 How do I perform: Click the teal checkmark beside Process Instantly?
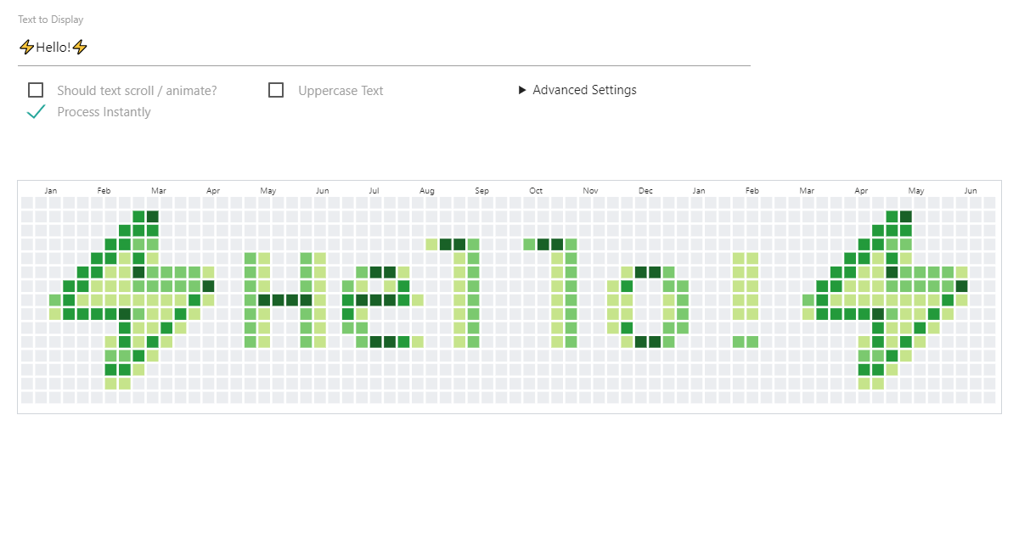click(36, 110)
